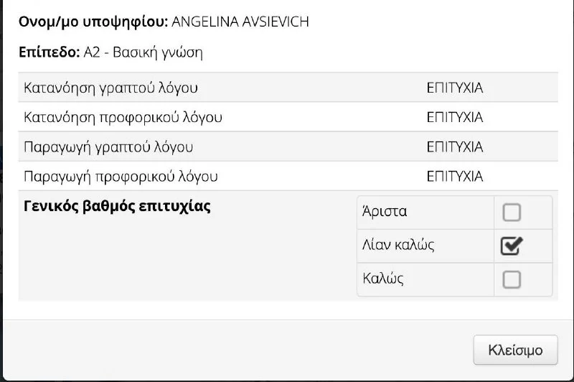Tick the Καλώς checkbox
This screenshot has height=382, width=574.
[512, 279]
